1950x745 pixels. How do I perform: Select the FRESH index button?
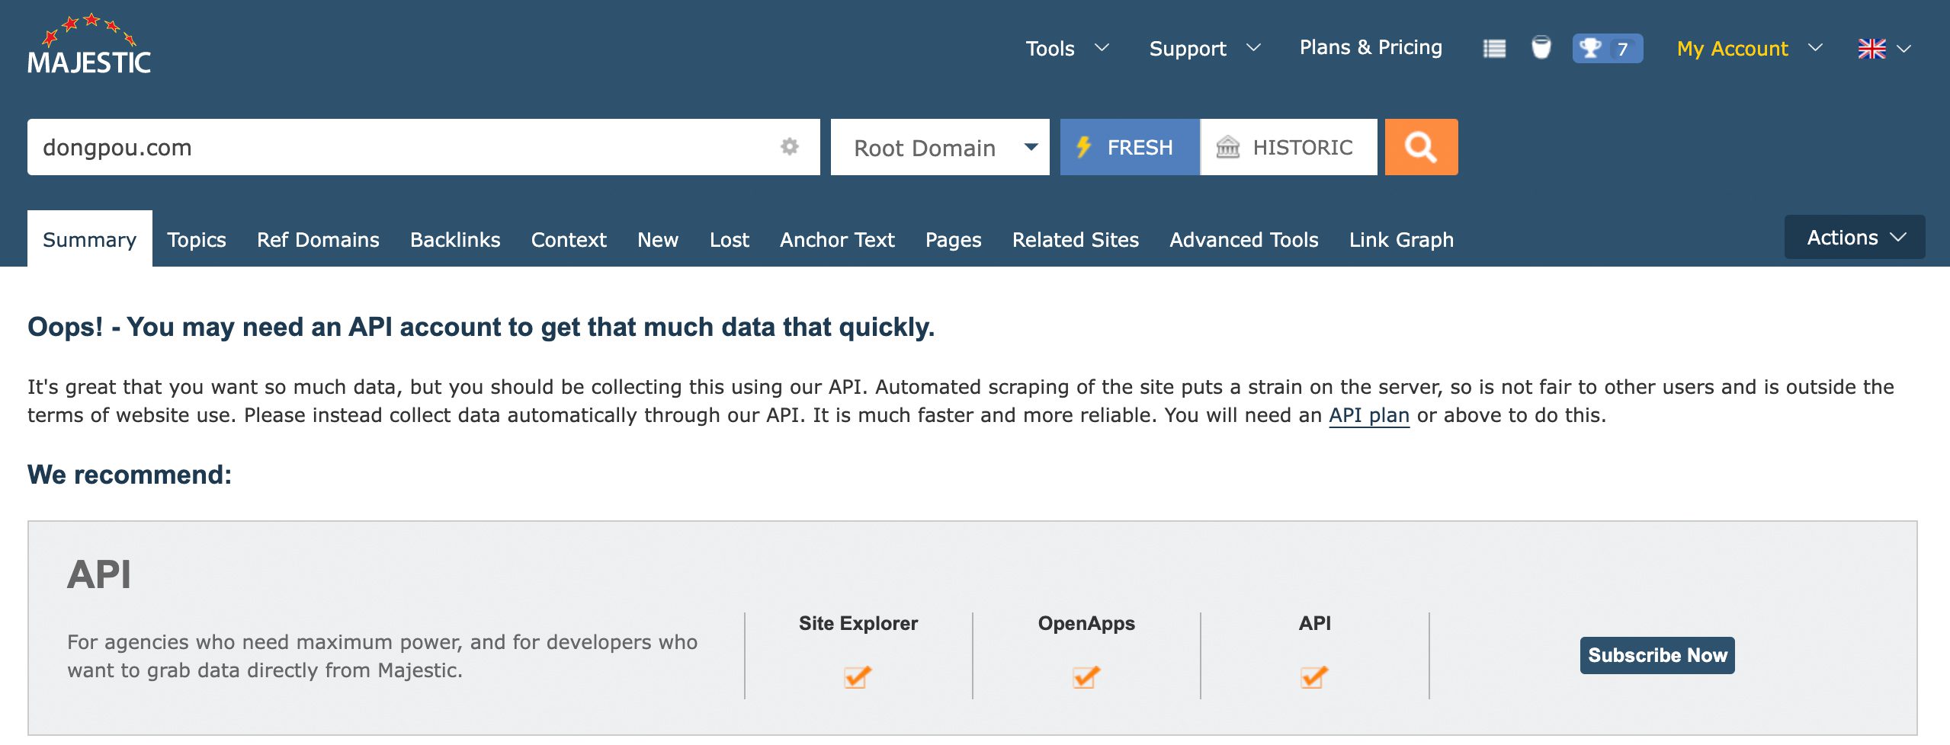[x=1128, y=147]
